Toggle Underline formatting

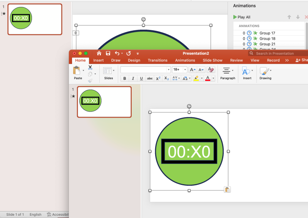(141, 78)
